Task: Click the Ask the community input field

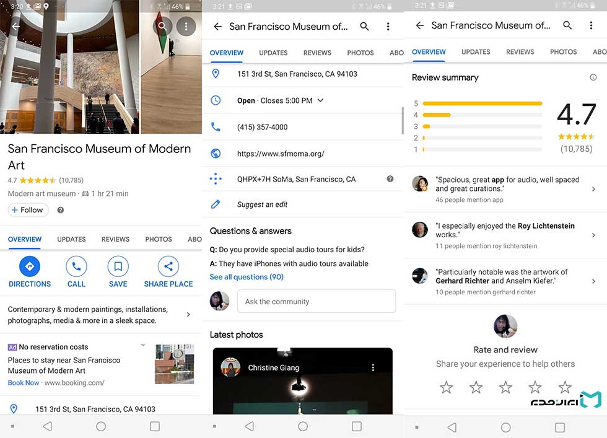Action: coord(316,302)
